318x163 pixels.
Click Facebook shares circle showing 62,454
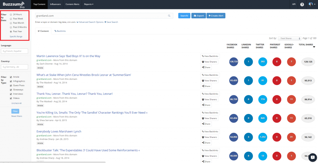(234, 118)
